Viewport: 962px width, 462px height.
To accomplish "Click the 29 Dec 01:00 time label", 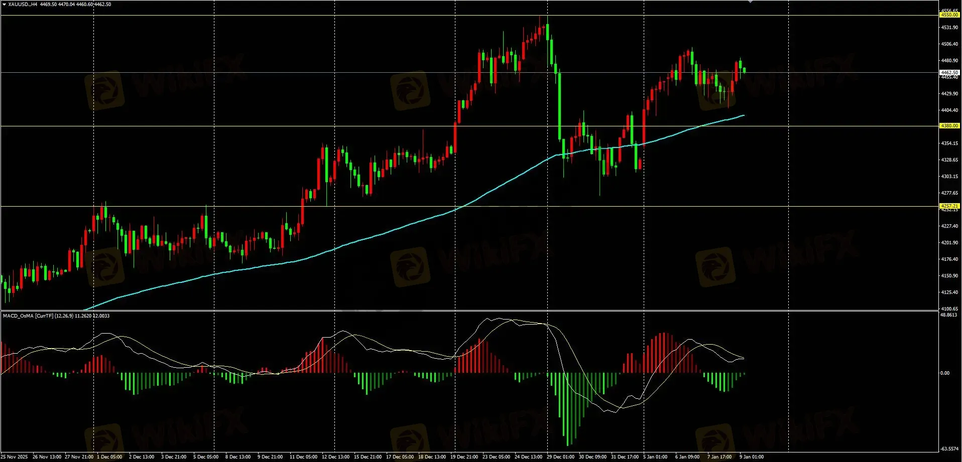I will coord(561,457).
